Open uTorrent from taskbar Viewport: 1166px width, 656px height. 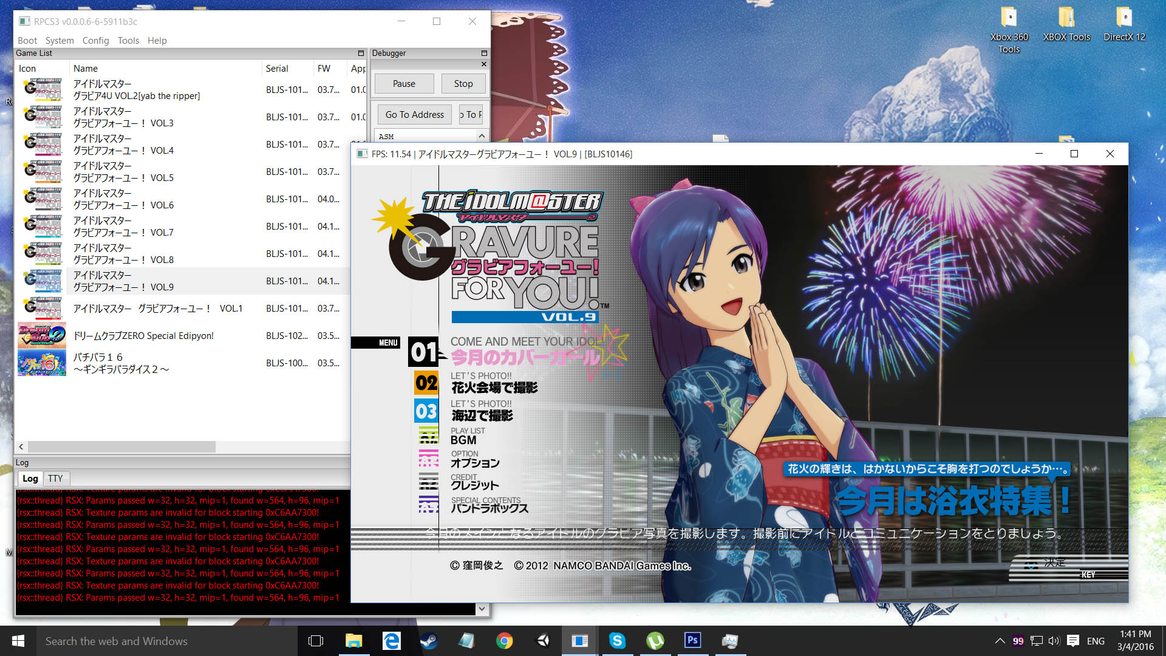[655, 641]
